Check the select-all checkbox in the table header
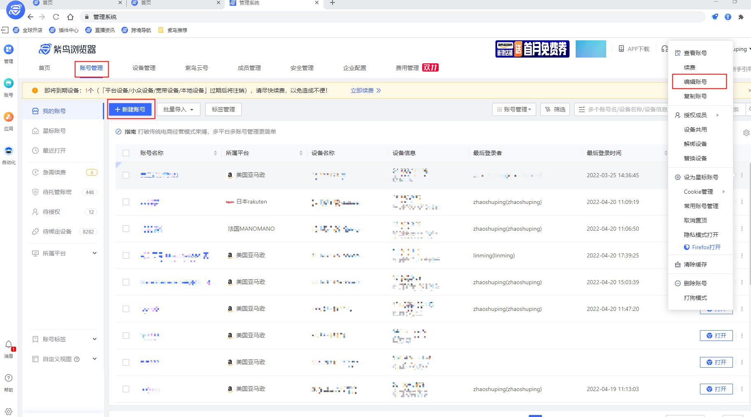 (x=126, y=153)
